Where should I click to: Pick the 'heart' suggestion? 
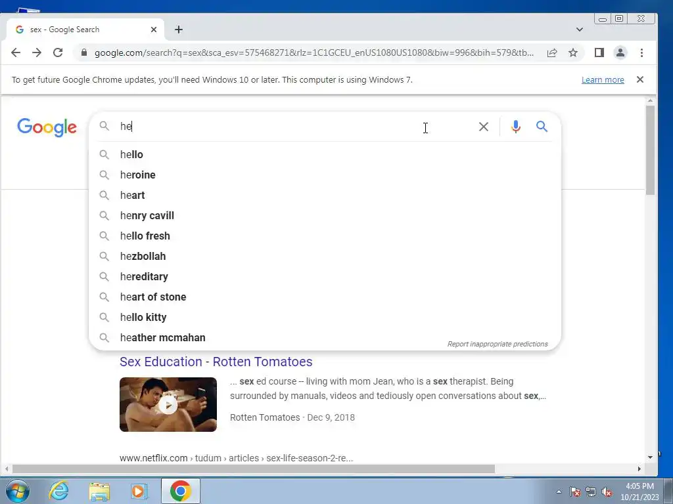click(325, 195)
